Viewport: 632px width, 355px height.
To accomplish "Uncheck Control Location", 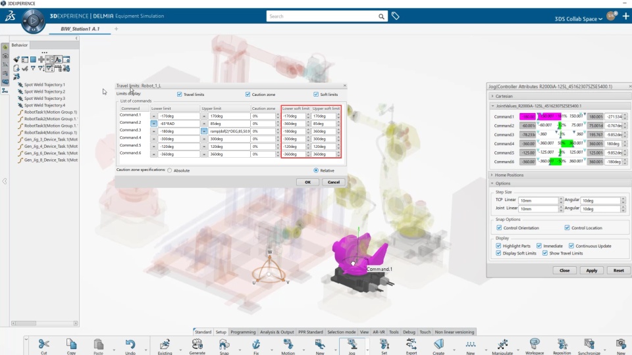I will (x=567, y=228).
